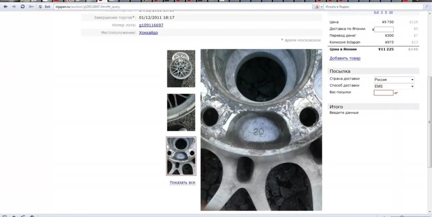Select the second spoke close-up thumbnail
The width and height of the screenshot is (432, 217).
[x=181, y=112]
